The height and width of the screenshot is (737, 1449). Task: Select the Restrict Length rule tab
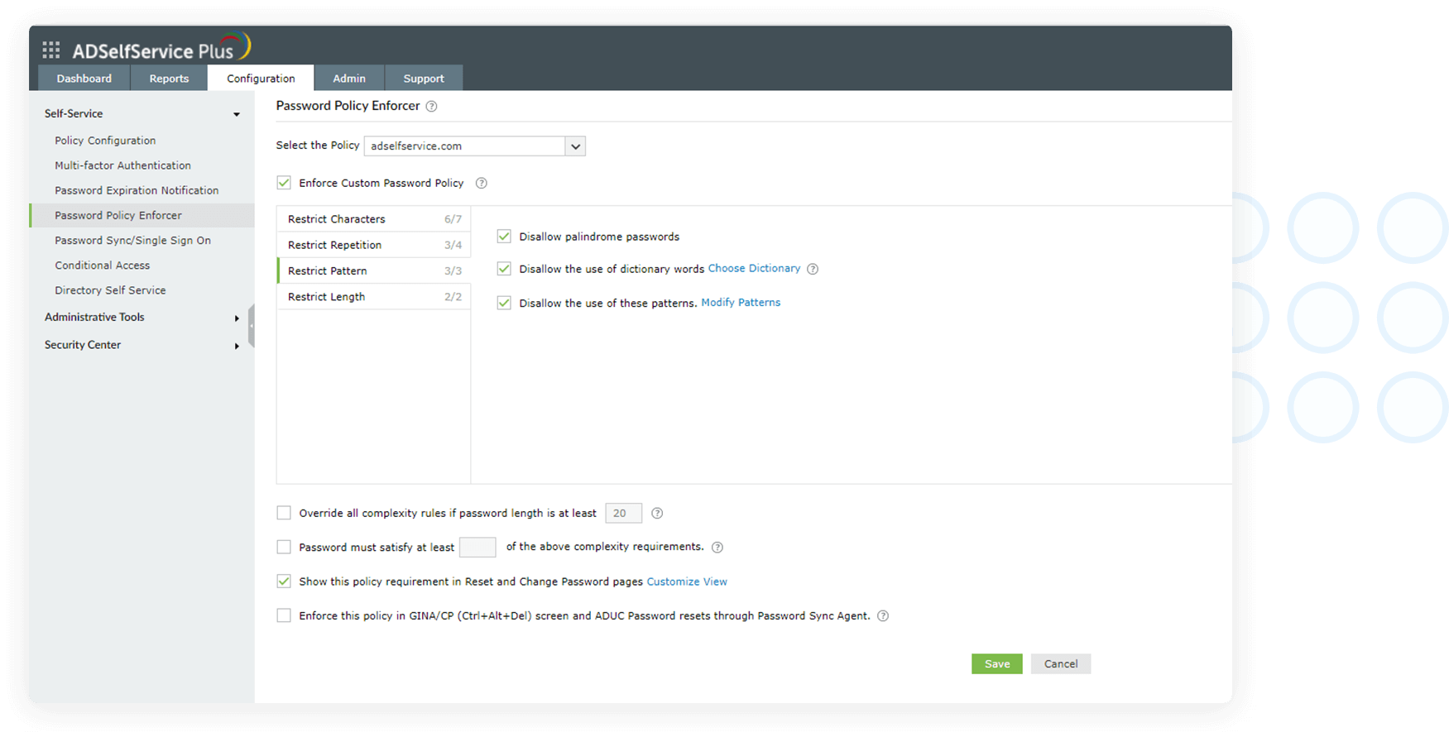(373, 296)
